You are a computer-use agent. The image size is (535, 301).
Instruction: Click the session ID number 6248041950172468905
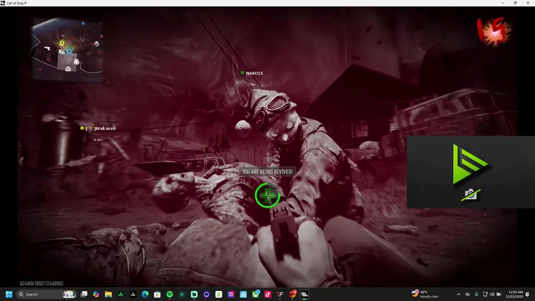pos(41,283)
